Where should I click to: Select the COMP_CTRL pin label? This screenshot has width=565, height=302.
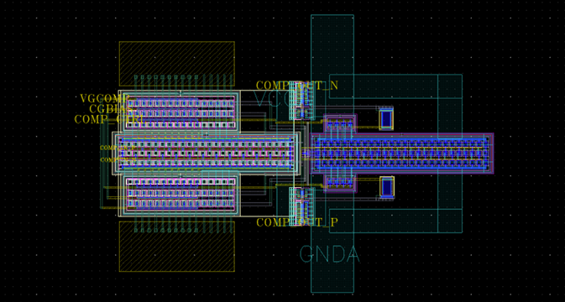pos(109,119)
